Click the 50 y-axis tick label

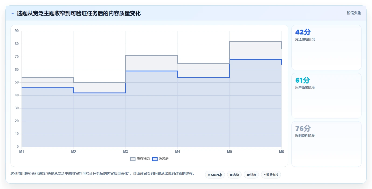(17, 82)
